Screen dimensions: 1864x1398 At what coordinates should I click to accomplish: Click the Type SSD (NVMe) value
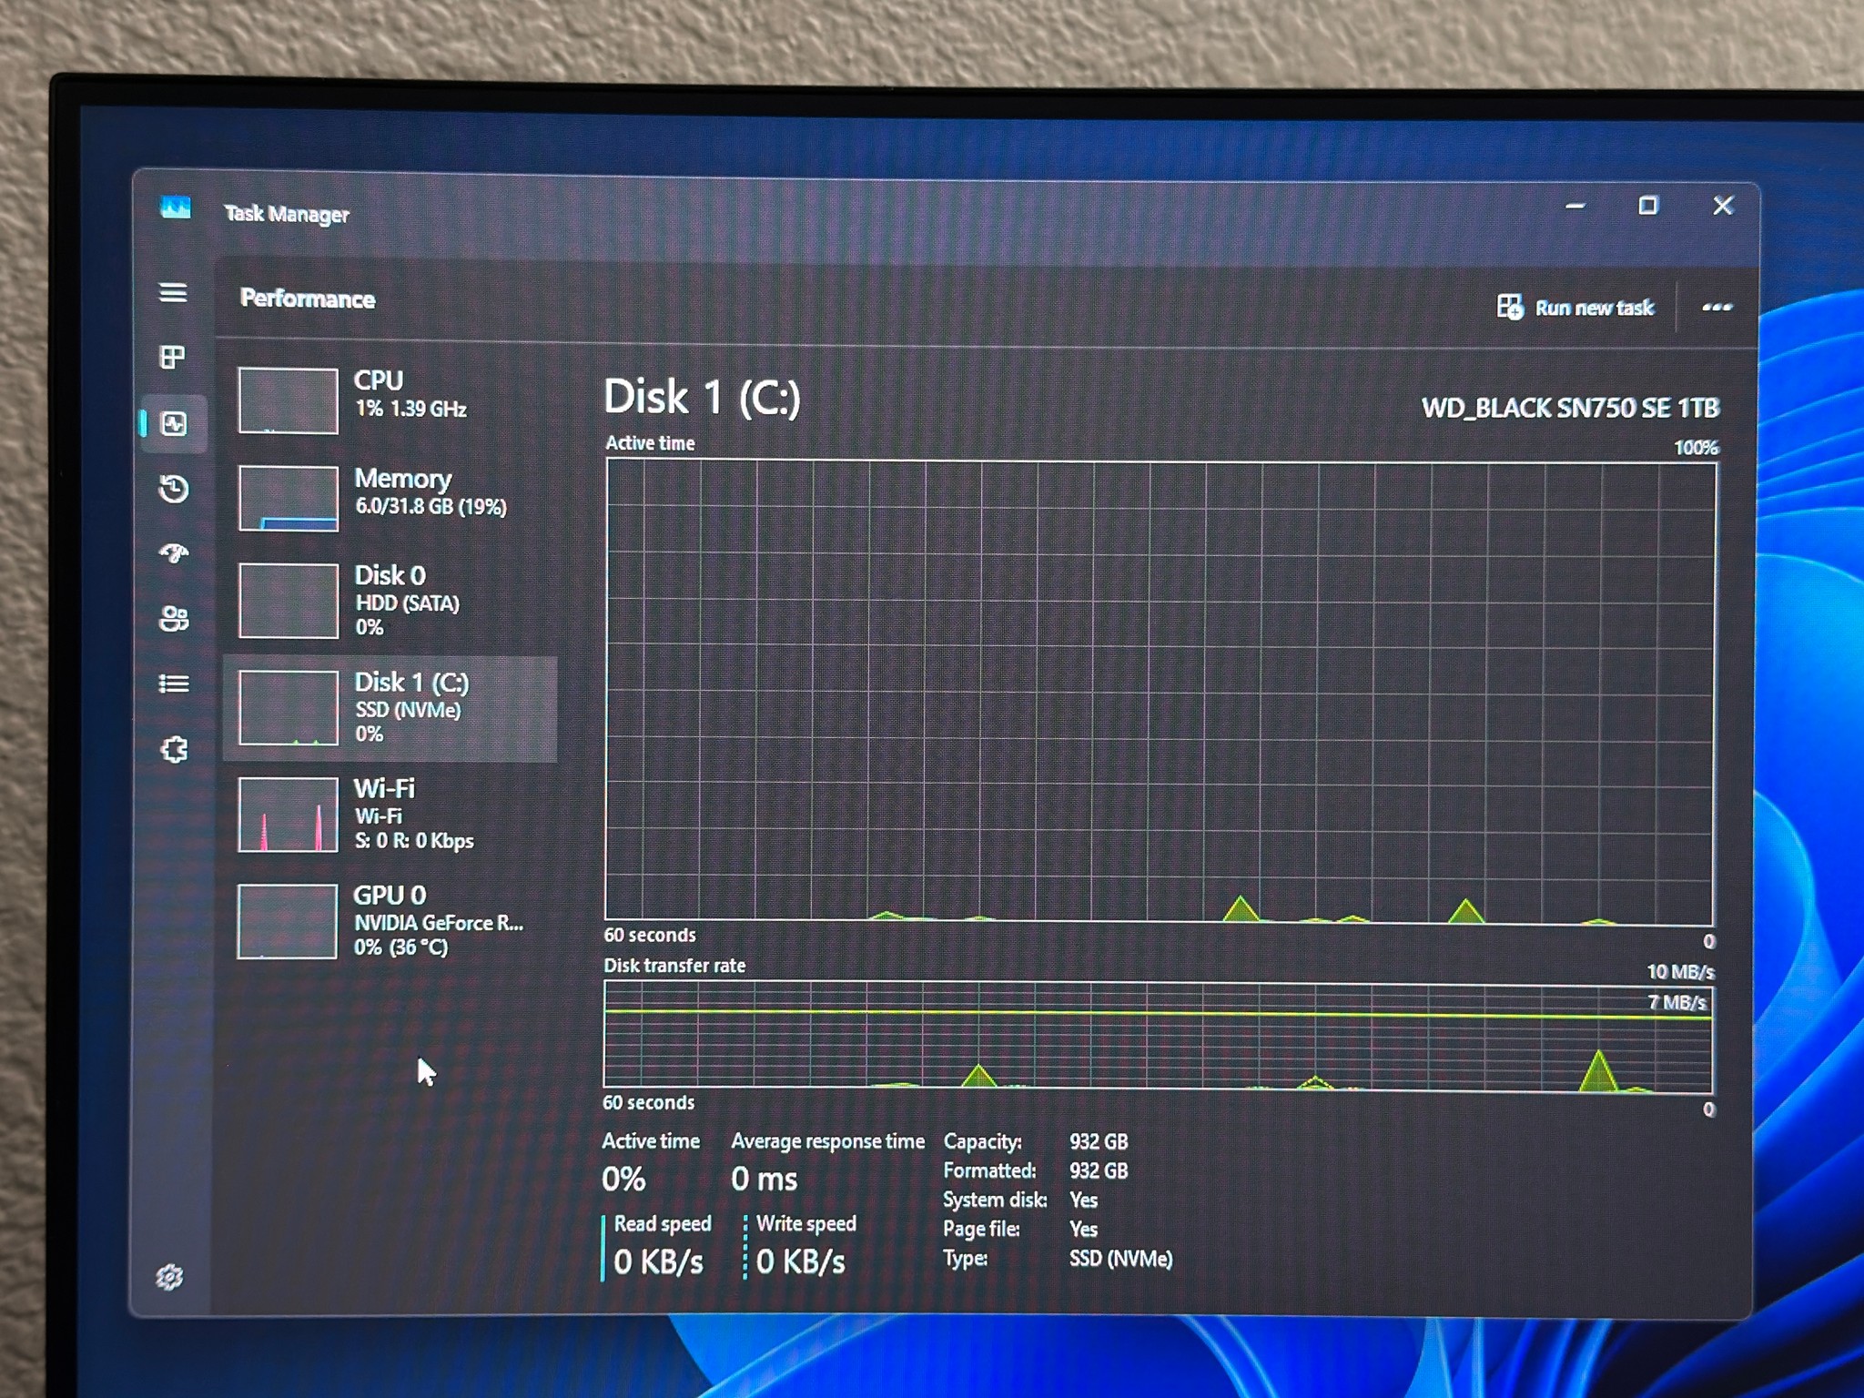[1120, 1259]
